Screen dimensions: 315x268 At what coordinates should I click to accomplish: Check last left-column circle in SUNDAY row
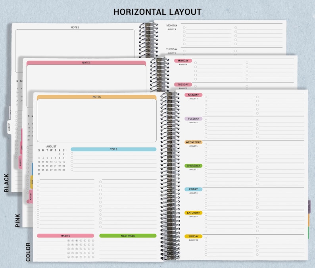(206, 255)
